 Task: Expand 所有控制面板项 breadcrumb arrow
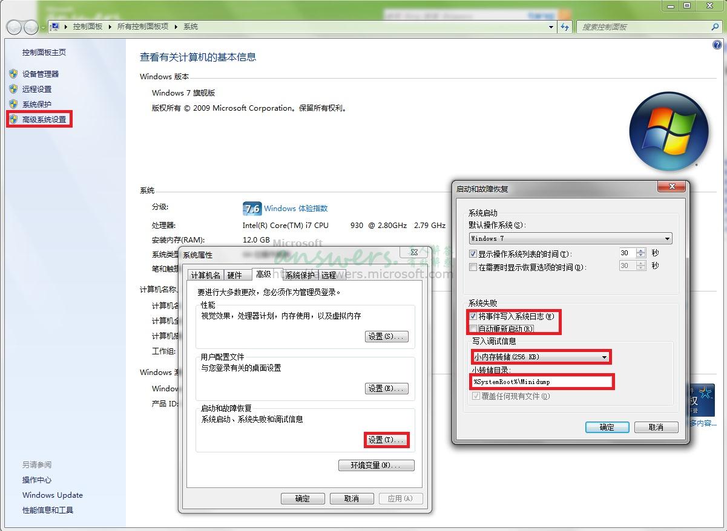[176, 27]
